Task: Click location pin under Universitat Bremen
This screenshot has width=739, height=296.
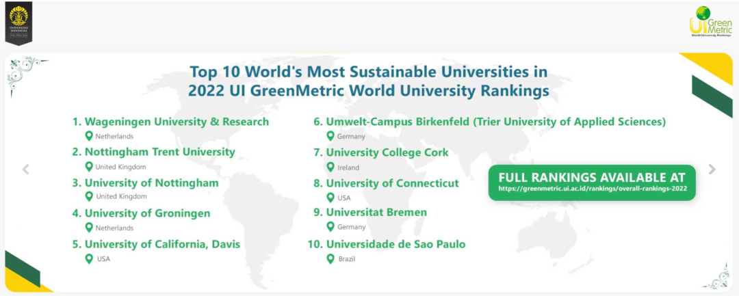Action: tap(330, 227)
